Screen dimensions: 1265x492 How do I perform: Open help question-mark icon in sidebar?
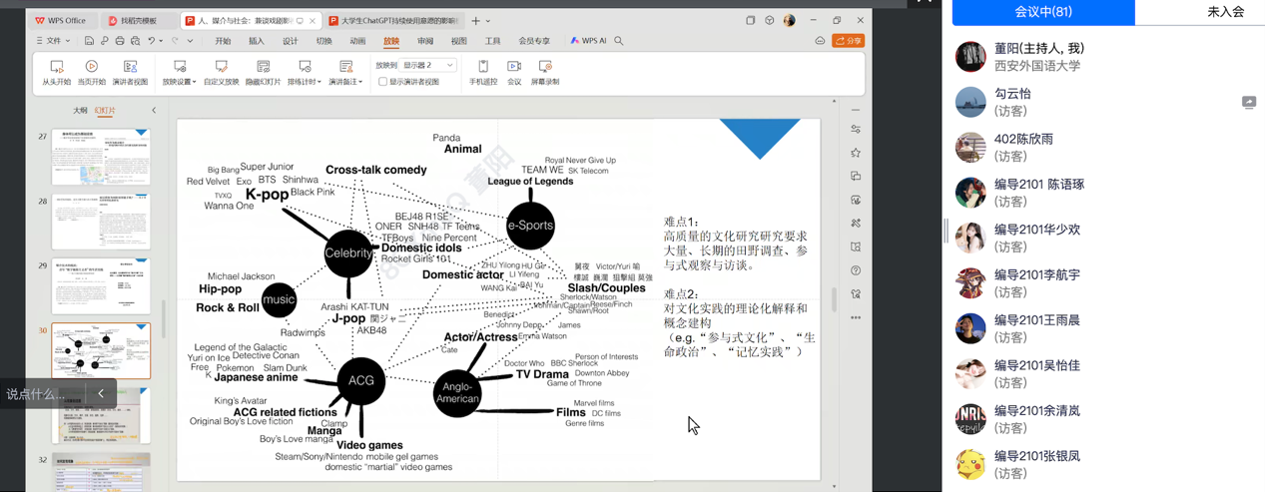(x=856, y=270)
